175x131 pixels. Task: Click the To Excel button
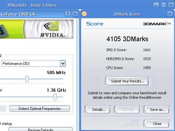[x=127, y=110]
